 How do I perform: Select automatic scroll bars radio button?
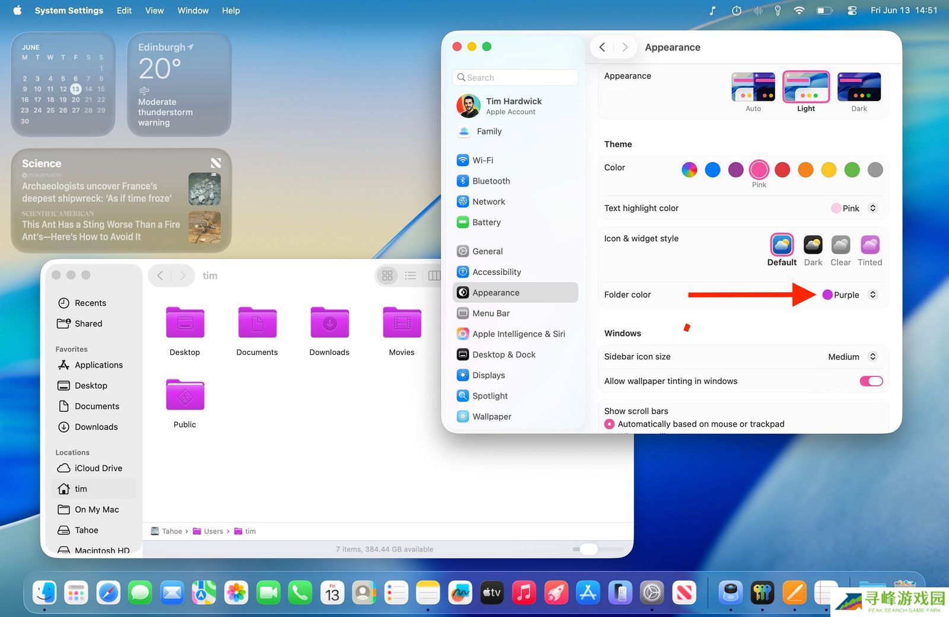(x=609, y=424)
